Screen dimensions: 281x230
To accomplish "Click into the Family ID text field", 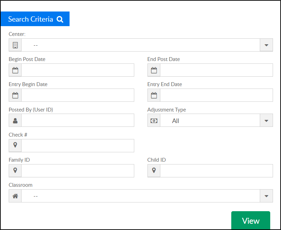I will (78, 171).
